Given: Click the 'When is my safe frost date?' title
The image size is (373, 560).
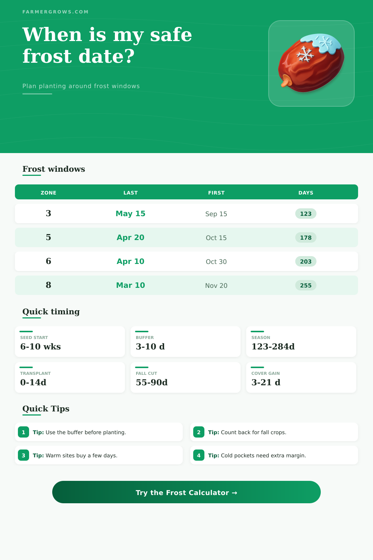Looking at the screenshot, I should (x=107, y=45).
